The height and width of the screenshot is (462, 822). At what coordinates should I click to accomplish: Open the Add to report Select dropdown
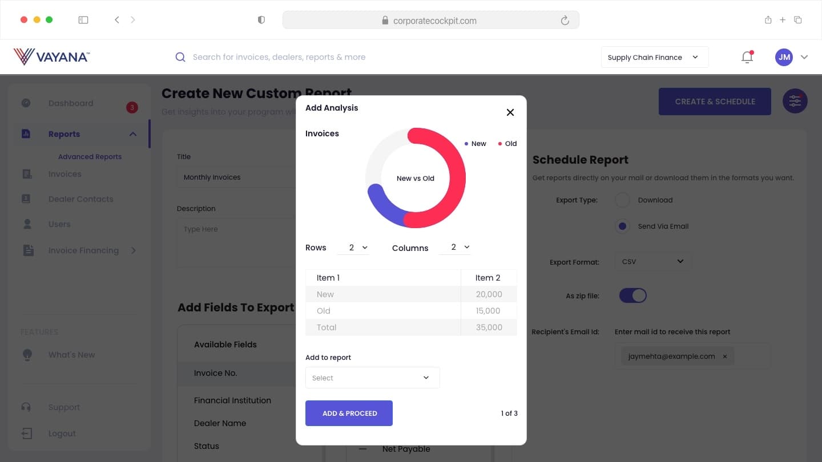tap(372, 378)
